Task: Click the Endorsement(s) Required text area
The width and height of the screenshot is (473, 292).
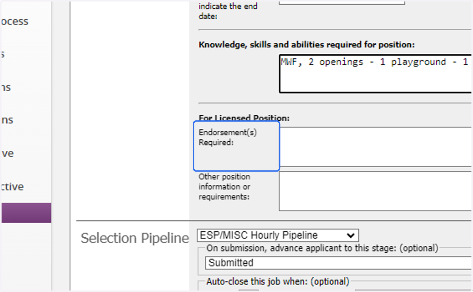Action: point(375,147)
